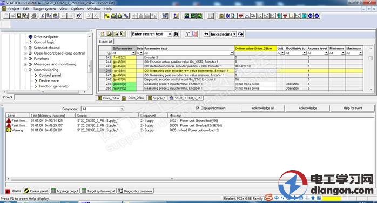Click the alarm list horizontal scrollbar
This screenshot has height=203, width=377.
point(172,179)
